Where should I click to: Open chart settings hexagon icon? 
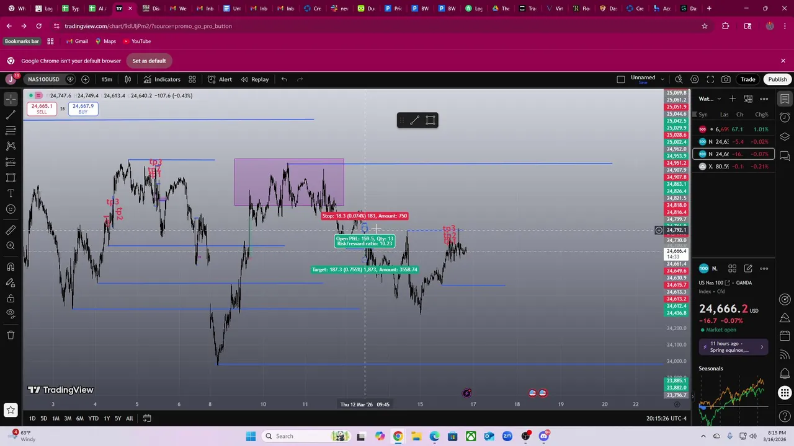[x=695, y=79]
